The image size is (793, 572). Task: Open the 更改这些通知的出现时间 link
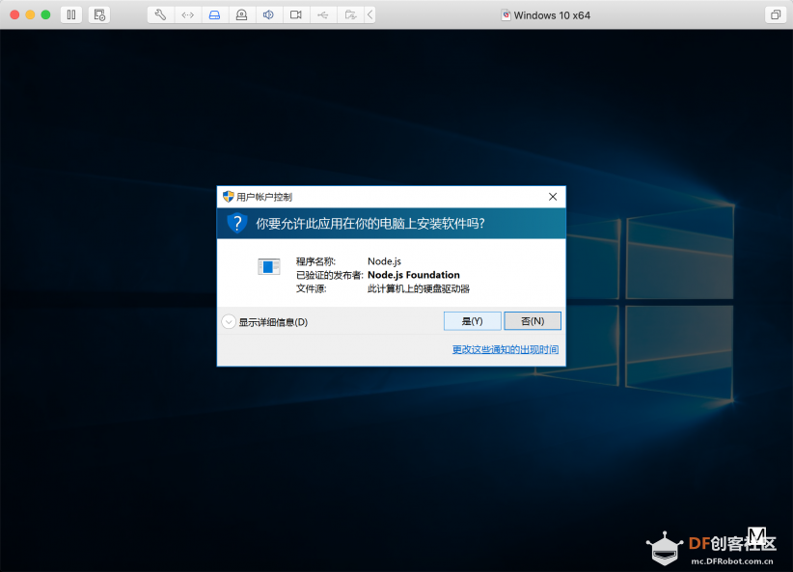506,349
